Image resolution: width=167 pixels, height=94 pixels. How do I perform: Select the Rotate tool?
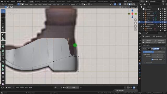tap(3, 23)
